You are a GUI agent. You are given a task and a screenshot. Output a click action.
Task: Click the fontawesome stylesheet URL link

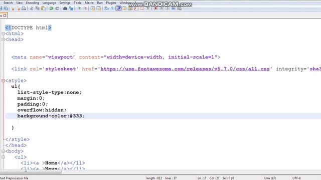click(x=185, y=69)
